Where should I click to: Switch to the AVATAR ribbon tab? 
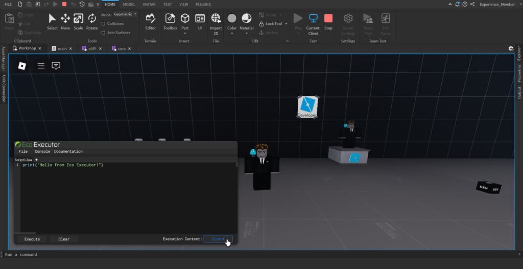coord(149,4)
